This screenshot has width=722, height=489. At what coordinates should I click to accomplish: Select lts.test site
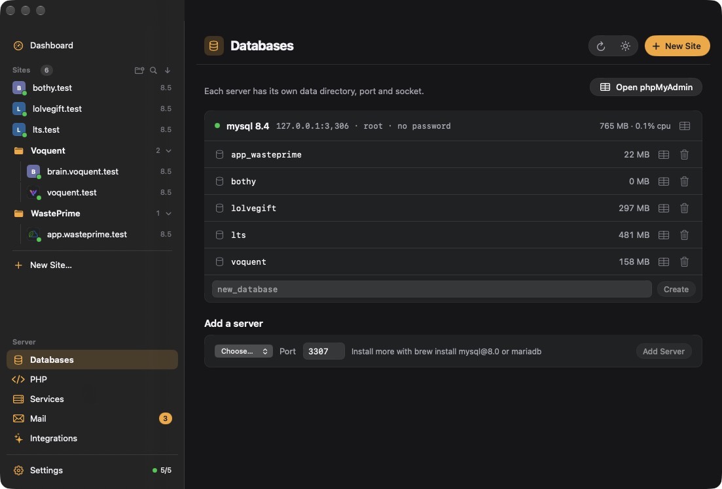(92, 129)
